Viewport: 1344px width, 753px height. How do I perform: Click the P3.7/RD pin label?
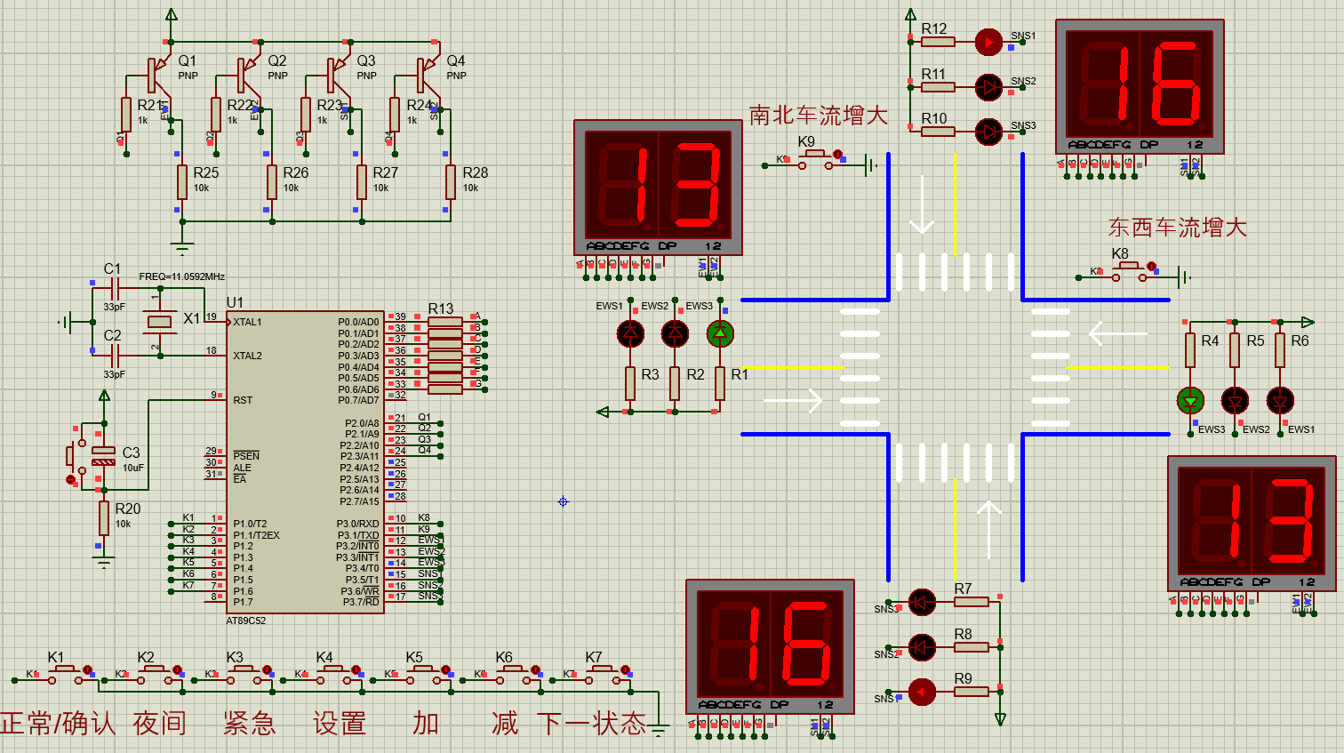(x=361, y=602)
